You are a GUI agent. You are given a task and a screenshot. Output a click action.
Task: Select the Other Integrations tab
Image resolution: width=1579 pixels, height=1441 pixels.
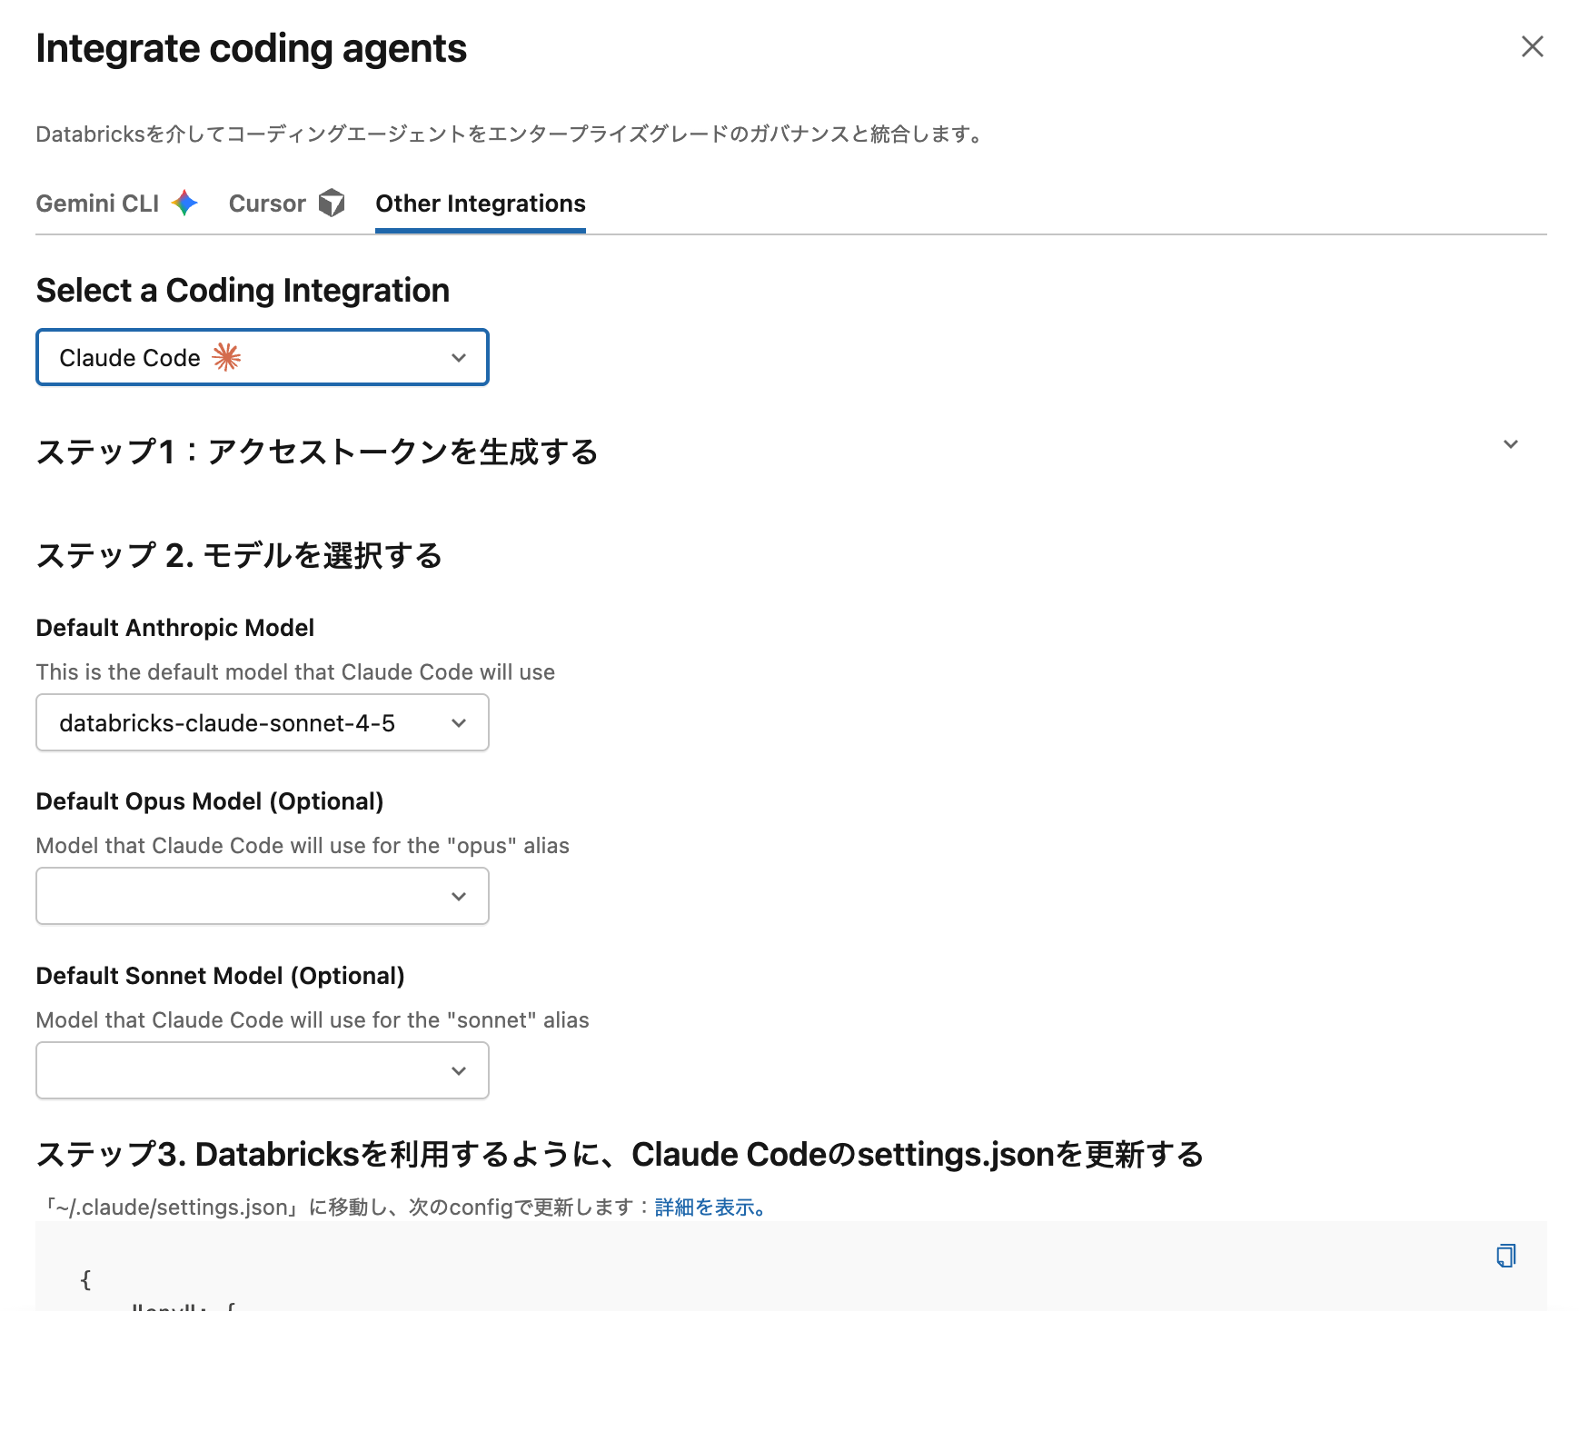[480, 203]
